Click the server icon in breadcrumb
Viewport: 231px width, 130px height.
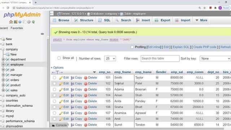pos(59,14)
